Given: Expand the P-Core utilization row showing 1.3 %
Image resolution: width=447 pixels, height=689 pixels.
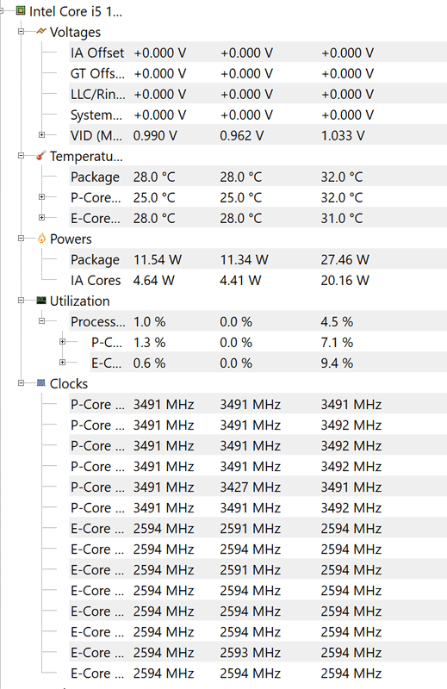Looking at the screenshot, I should click(x=62, y=341).
